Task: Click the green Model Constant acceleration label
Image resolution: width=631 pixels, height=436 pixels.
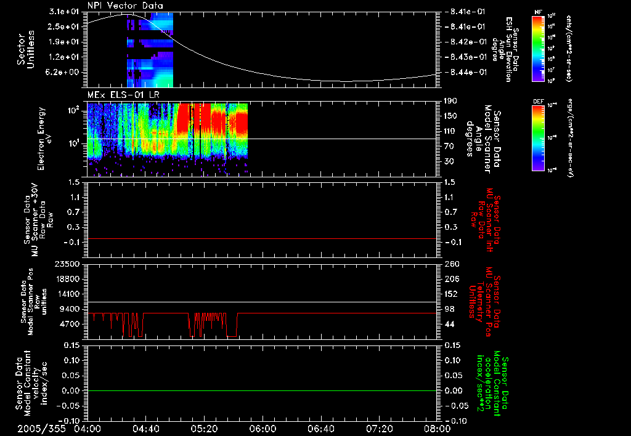Action: pyautogui.click(x=492, y=384)
